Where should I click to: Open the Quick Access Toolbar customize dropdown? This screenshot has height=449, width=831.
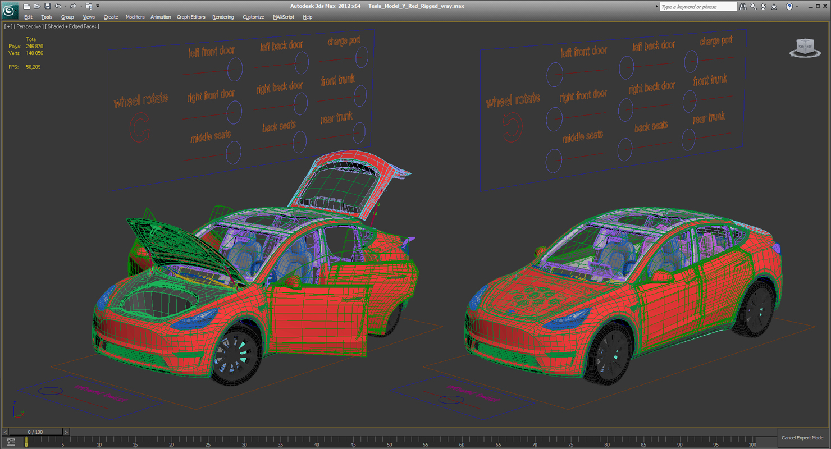coord(98,7)
